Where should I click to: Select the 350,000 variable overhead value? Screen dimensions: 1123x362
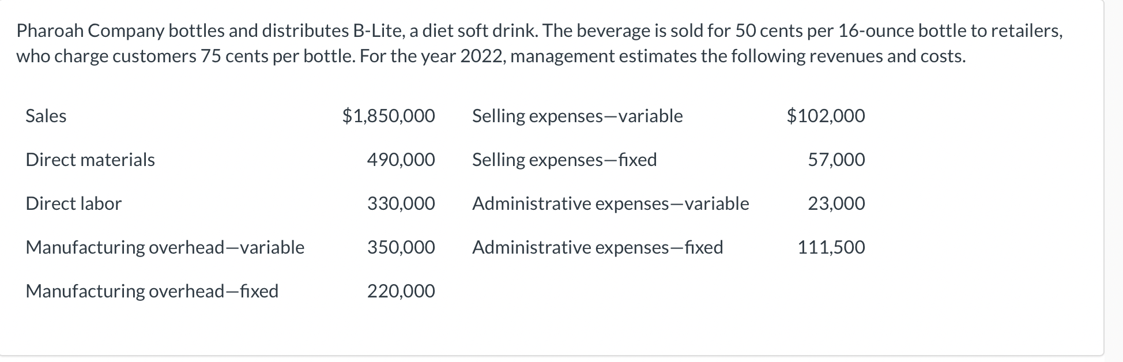pos(401,247)
